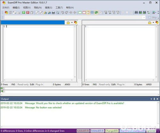Click in the left file path field
The image size is (160, 133).
pyautogui.click(x=33, y=22)
